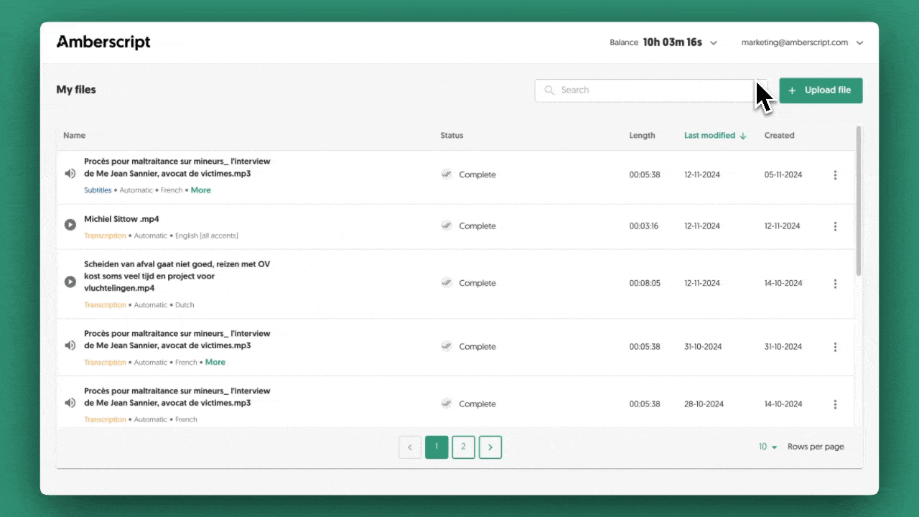The height and width of the screenshot is (517, 919).
Task: Click length value 00:08:05
Action: click(x=645, y=283)
